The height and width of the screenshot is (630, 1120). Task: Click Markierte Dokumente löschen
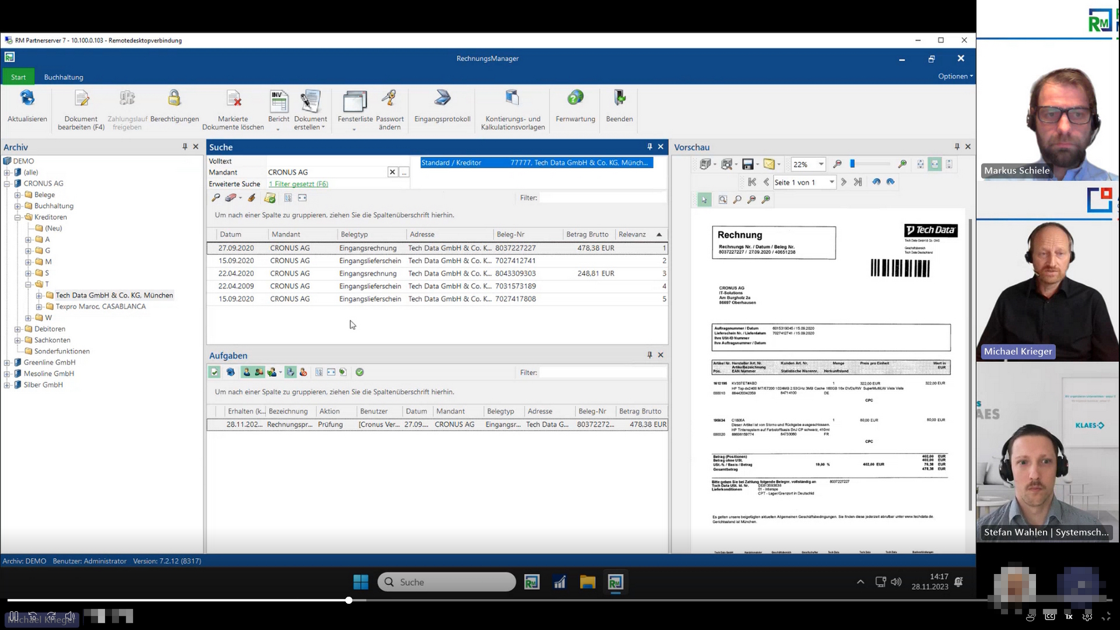coord(233,109)
